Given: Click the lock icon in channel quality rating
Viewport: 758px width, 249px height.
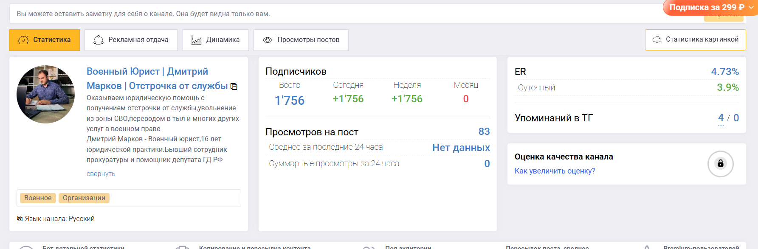Looking at the screenshot, I should tap(720, 163).
